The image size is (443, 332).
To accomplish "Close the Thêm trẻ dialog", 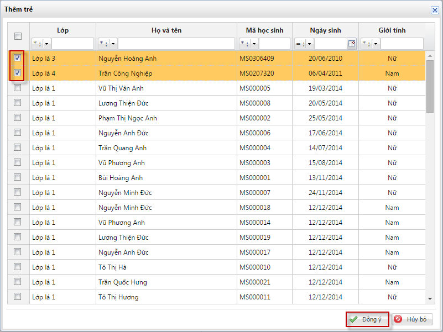I will click(435, 10).
